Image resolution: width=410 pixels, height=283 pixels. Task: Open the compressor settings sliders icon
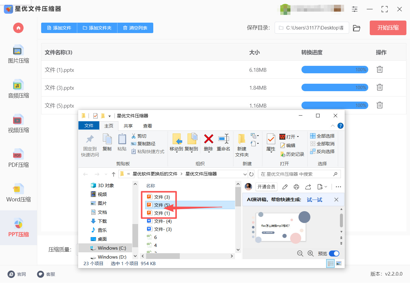click(355, 9)
